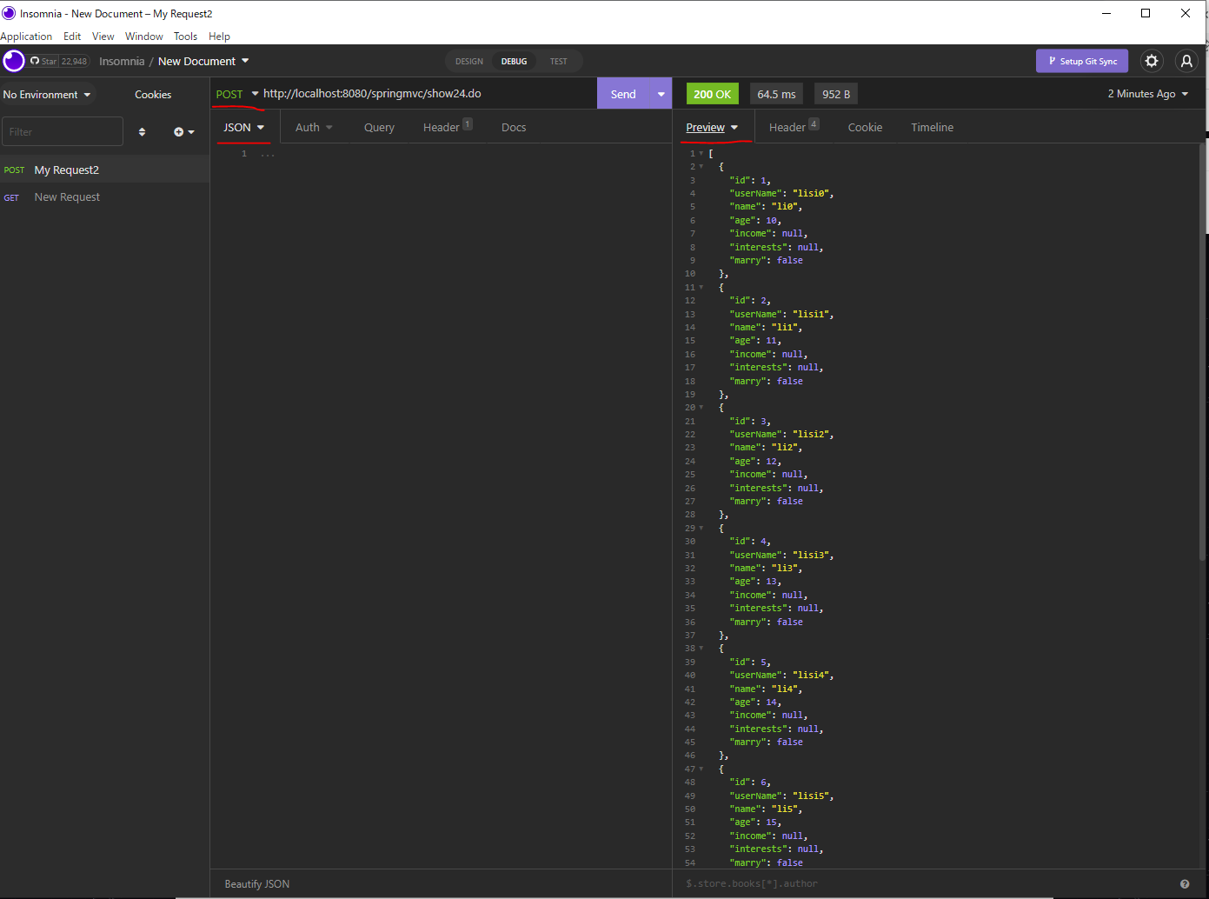
Task: Collapse the object at line 29
Action: click(701, 529)
